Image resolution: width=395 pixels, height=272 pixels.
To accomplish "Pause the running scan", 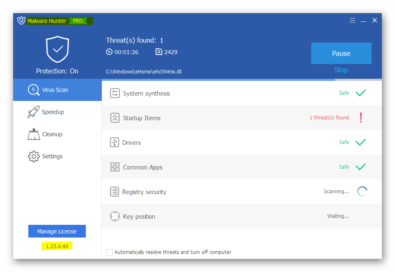I will click(x=341, y=53).
